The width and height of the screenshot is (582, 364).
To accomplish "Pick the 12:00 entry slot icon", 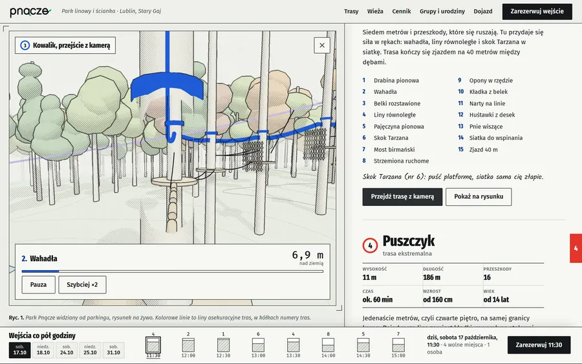I will coord(188,345).
